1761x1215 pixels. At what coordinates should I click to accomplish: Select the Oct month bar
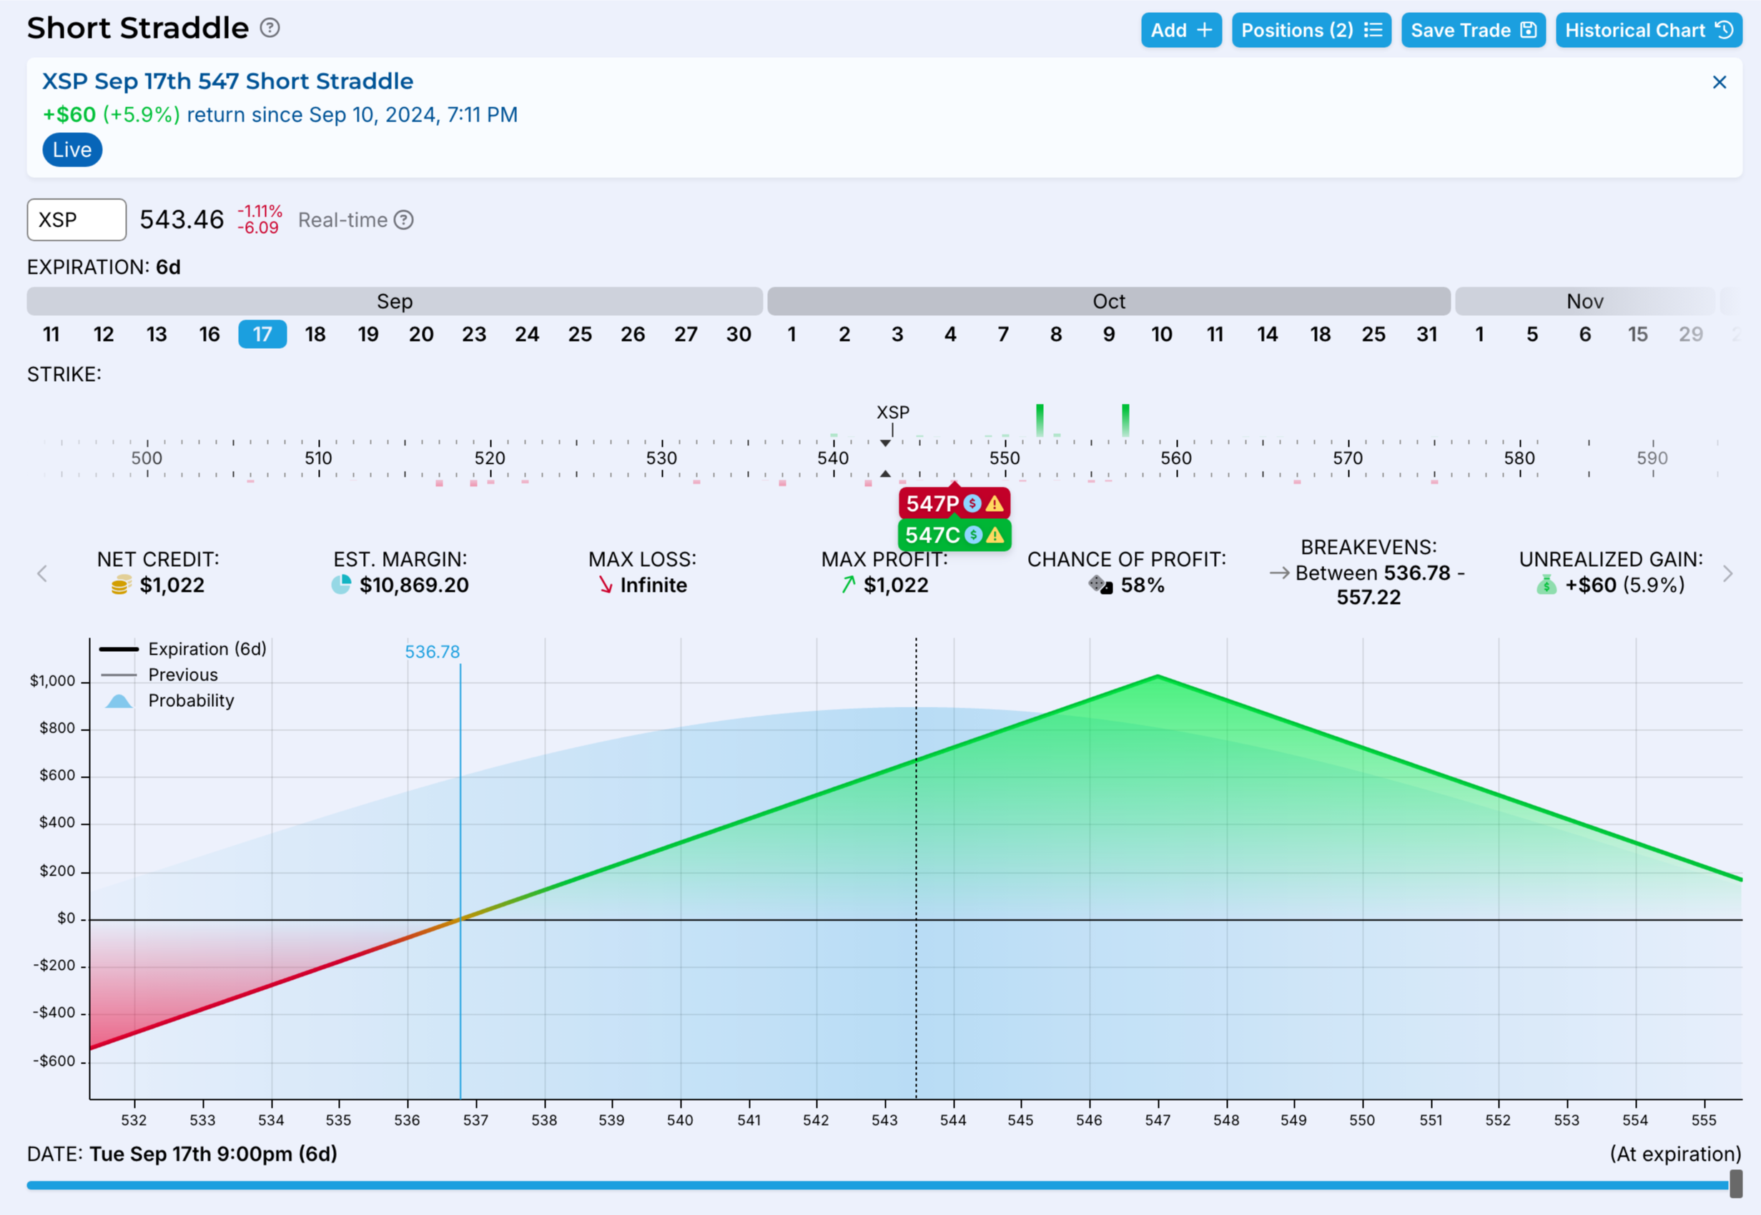[1108, 302]
